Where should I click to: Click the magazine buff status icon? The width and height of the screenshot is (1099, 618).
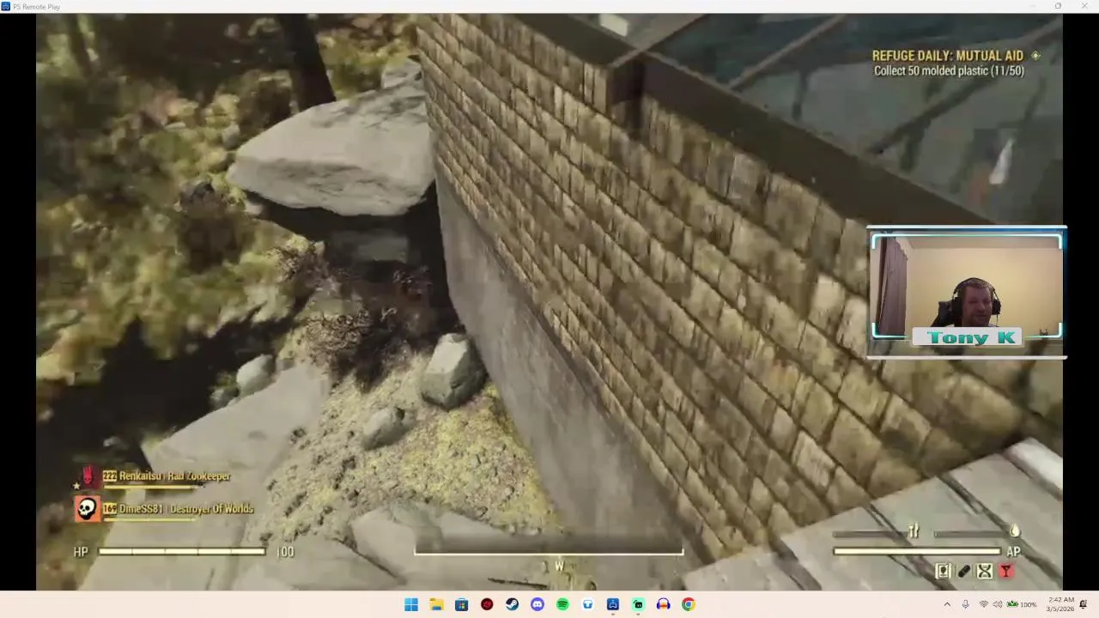pos(943,572)
